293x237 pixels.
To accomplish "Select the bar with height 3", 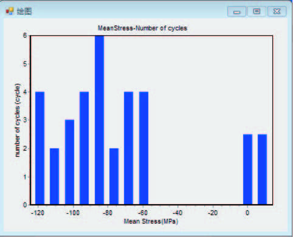I will coord(69,162).
